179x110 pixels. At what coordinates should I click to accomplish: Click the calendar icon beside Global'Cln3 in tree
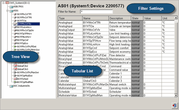15,69
